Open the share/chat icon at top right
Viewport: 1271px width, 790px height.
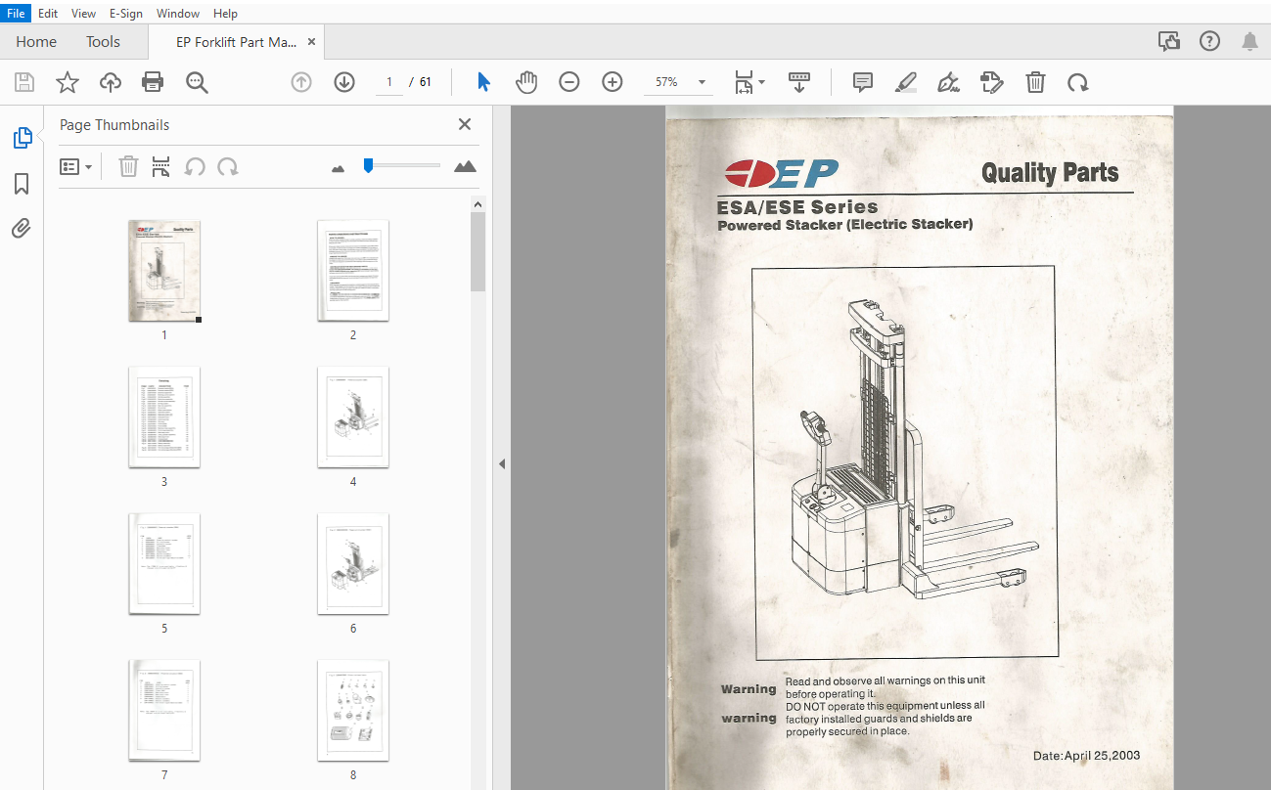click(1168, 41)
